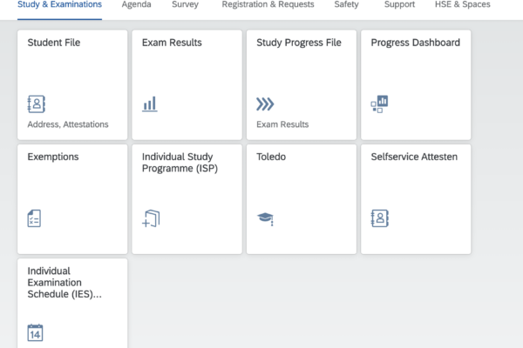This screenshot has height=348, width=523.
Task: Click the Exam Results bar chart icon
Action: click(x=150, y=104)
